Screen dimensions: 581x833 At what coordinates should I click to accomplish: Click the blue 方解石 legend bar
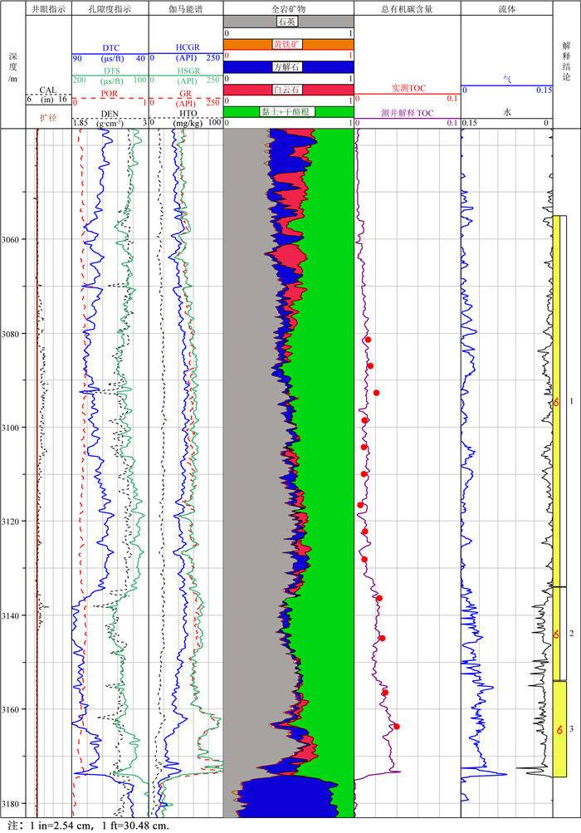coord(288,66)
